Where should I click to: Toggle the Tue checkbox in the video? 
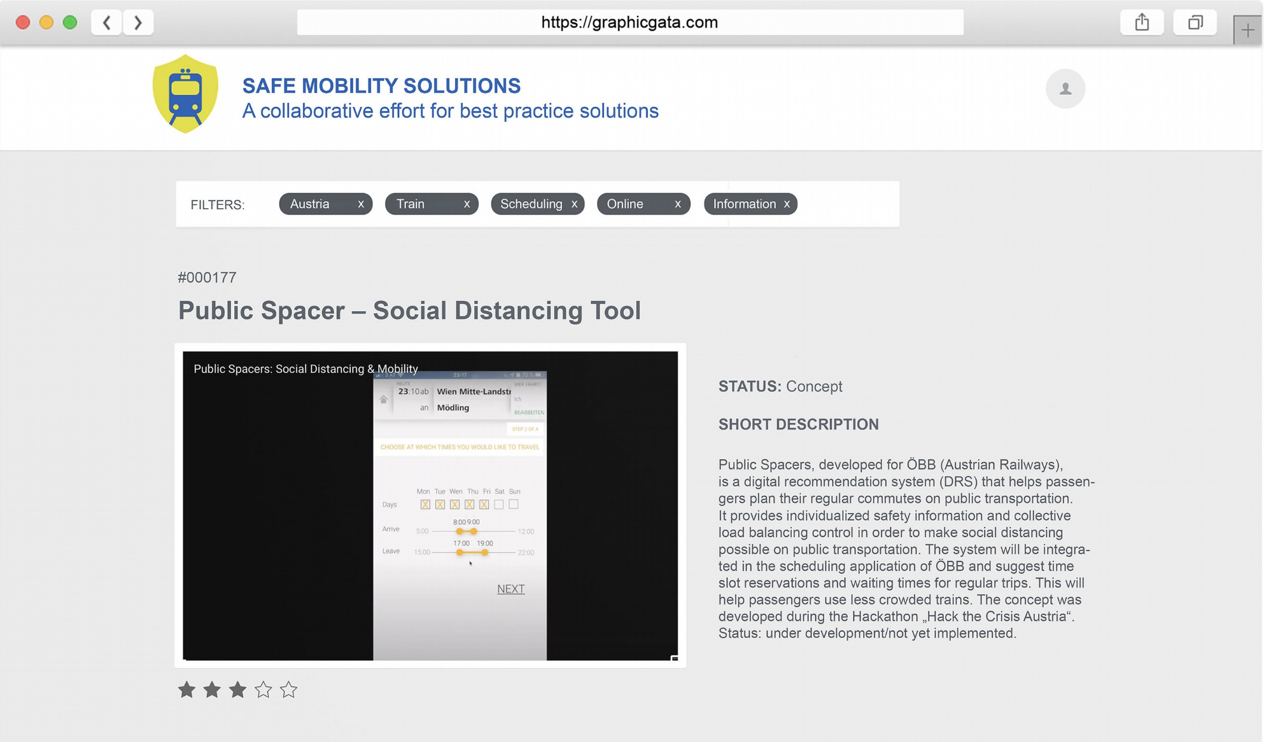click(x=440, y=505)
